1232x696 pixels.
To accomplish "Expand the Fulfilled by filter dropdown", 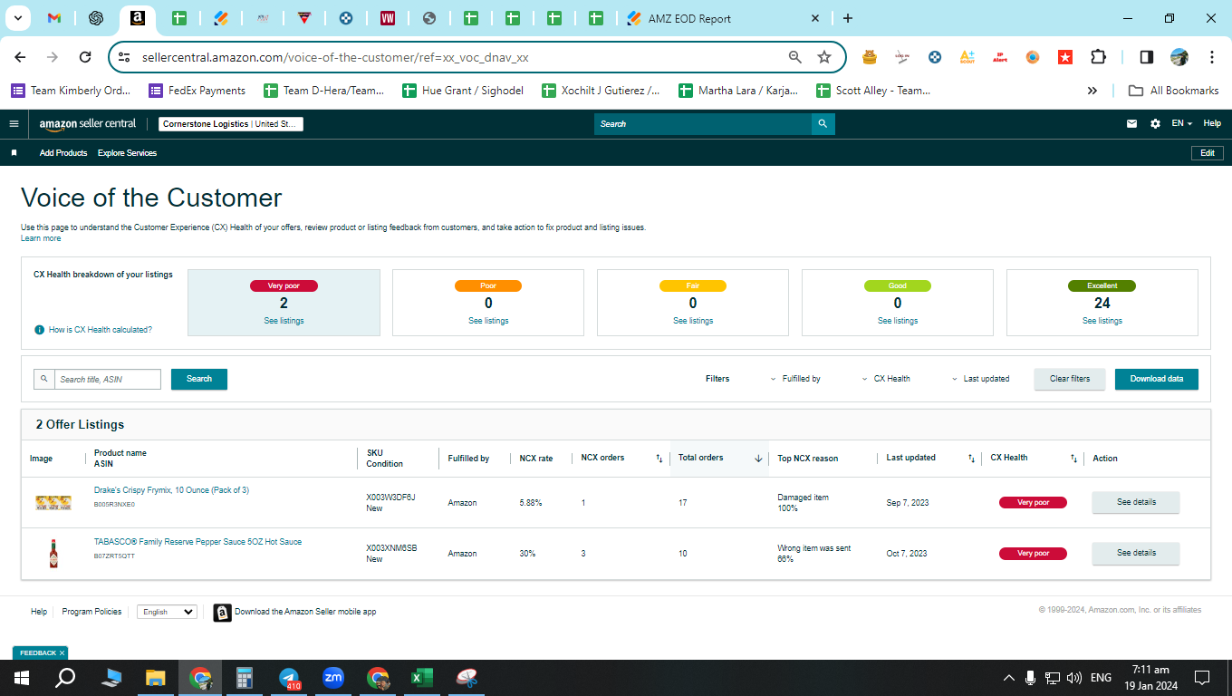I will (x=795, y=379).
